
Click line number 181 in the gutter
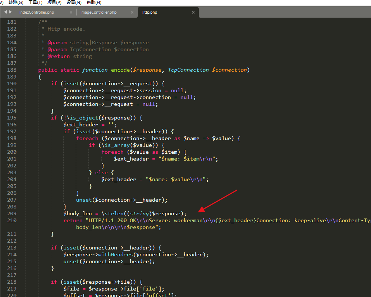click(12, 22)
